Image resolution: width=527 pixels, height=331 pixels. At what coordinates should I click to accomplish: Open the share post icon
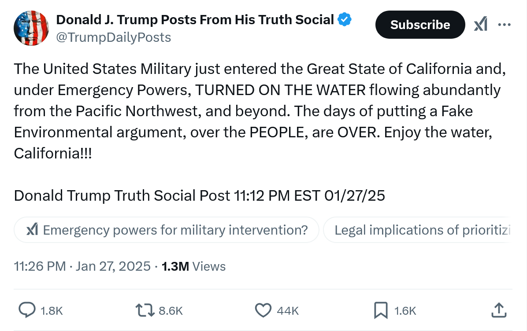(498, 310)
